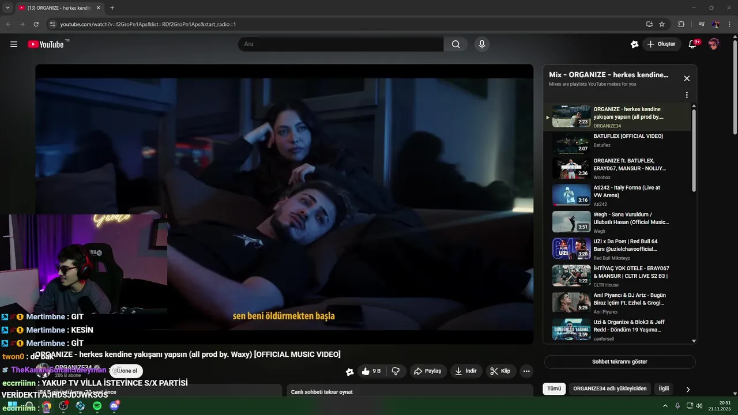
Task: Open the YouTube notifications bell
Action: pyautogui.click(x=693, y=44)
